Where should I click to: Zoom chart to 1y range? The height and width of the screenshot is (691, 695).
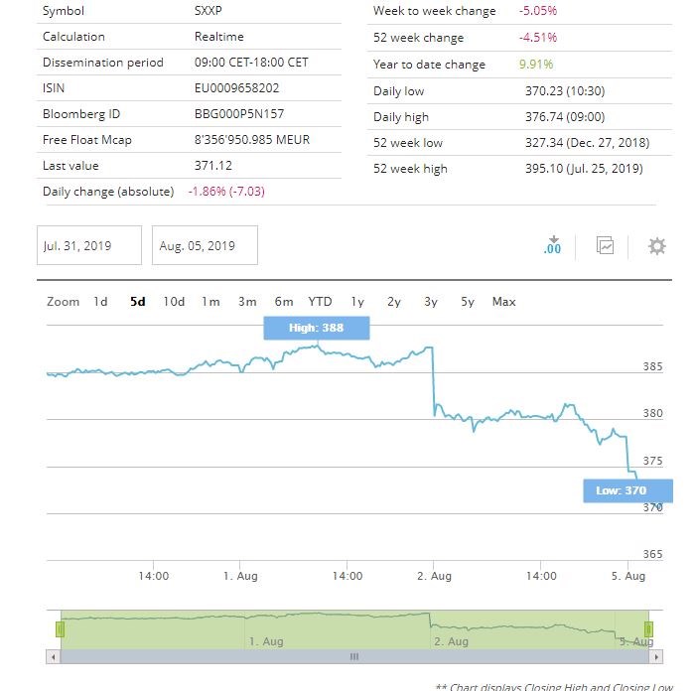[x=357, y=302]
